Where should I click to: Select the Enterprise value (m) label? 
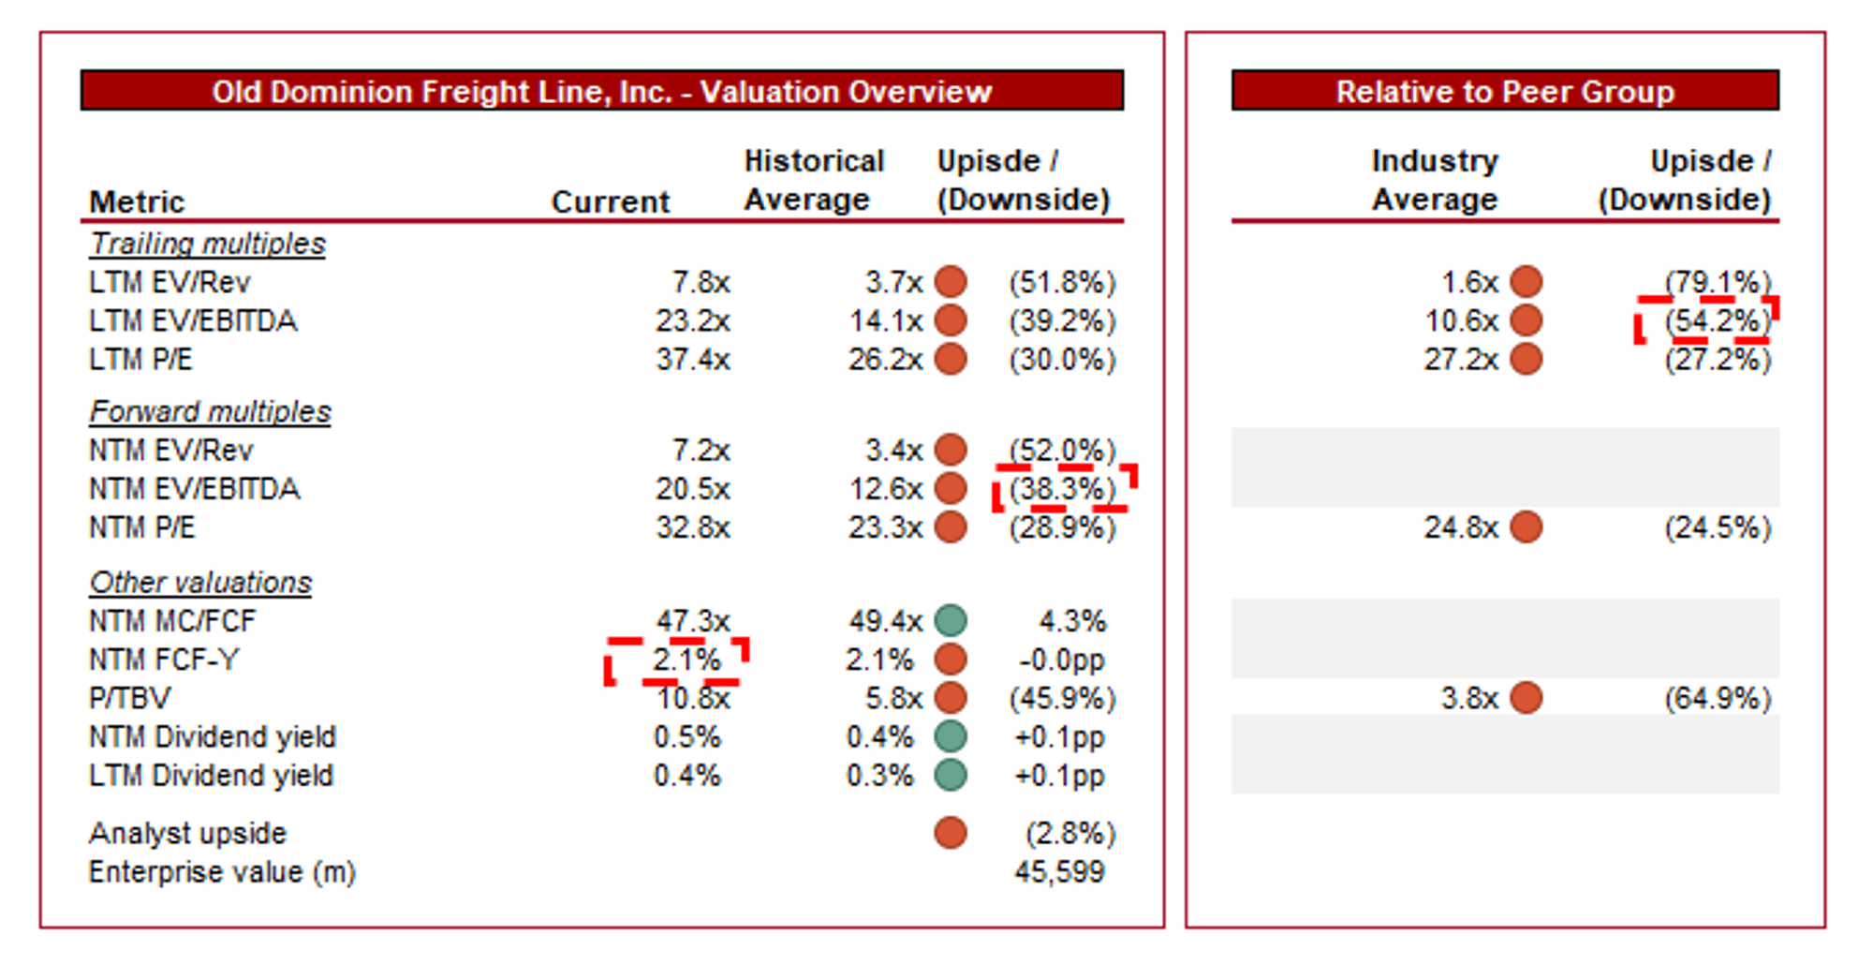[x=223, y=871]
